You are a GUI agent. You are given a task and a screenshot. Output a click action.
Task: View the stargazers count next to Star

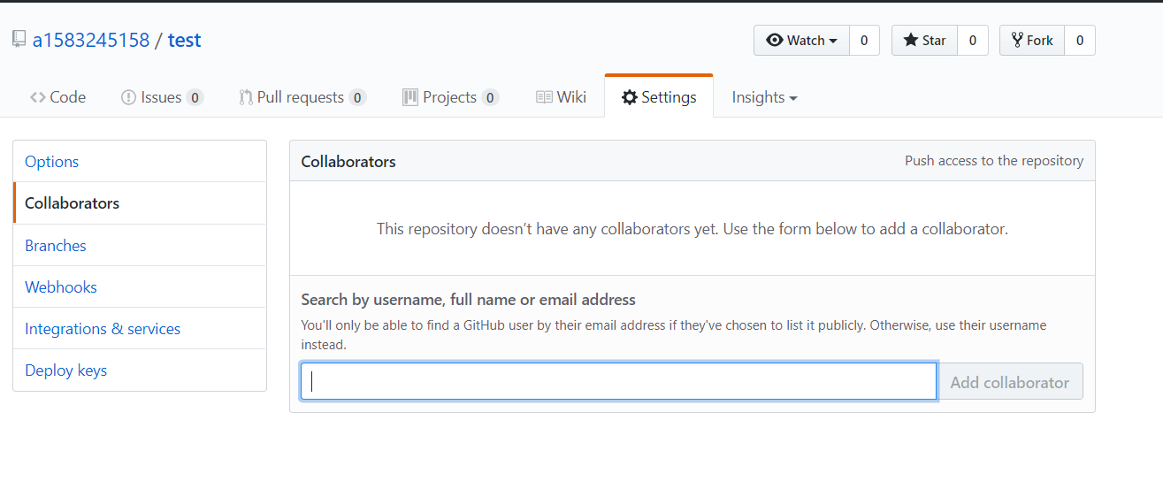point(973,41)
